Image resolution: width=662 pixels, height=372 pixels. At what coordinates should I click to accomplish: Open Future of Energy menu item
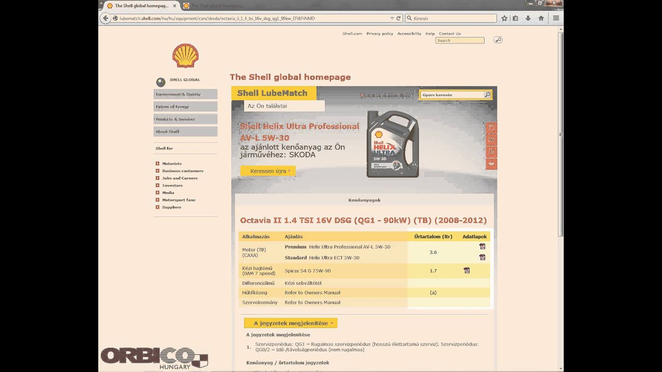tap(185, 106)
